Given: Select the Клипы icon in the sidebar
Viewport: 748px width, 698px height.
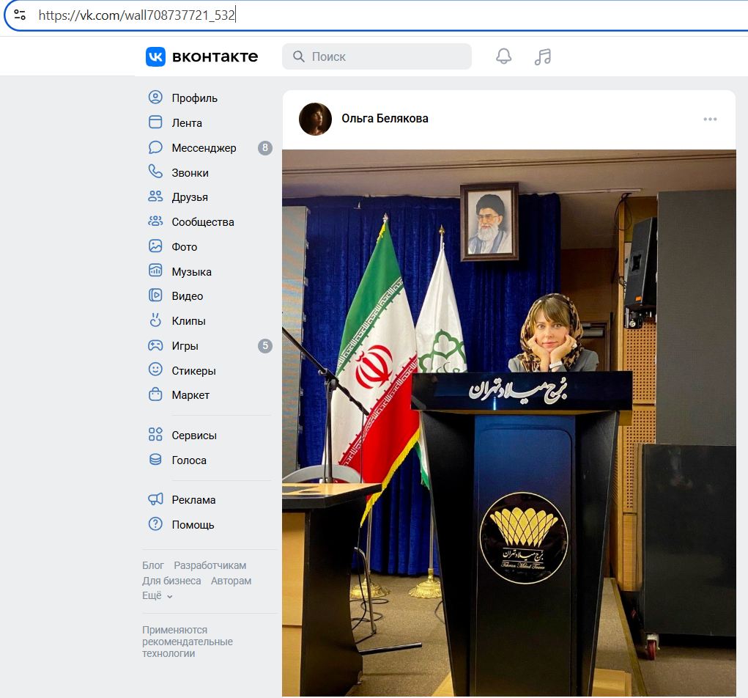Looking at the screenshot, I should [x=155, y=320].
